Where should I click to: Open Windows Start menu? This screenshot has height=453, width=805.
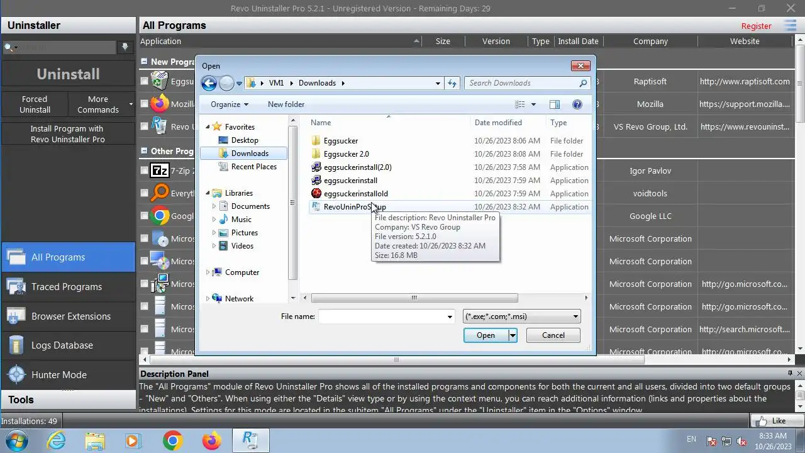16,440
